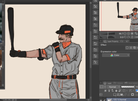Image resolution: width=138 pixels, height=101 pixels.
Task: Rotate canvas left in the navigator
Action: pos(125,37)
